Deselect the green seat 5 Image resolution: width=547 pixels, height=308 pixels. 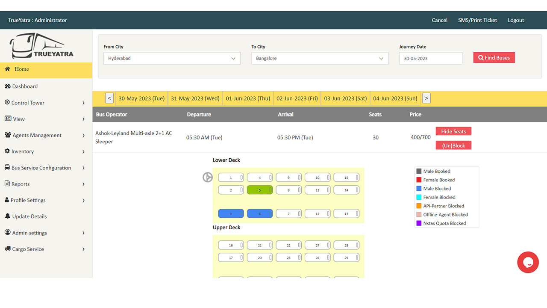click(x=260, y=190)
